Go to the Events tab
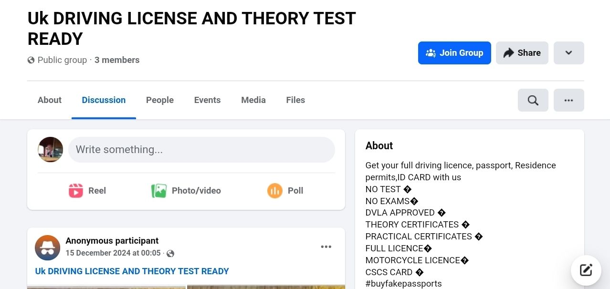 pos(207,100)
